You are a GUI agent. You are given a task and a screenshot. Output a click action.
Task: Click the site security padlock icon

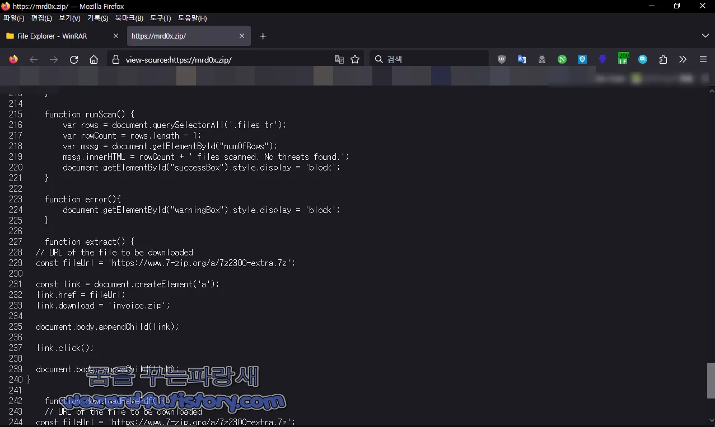[x=116, y=59]
